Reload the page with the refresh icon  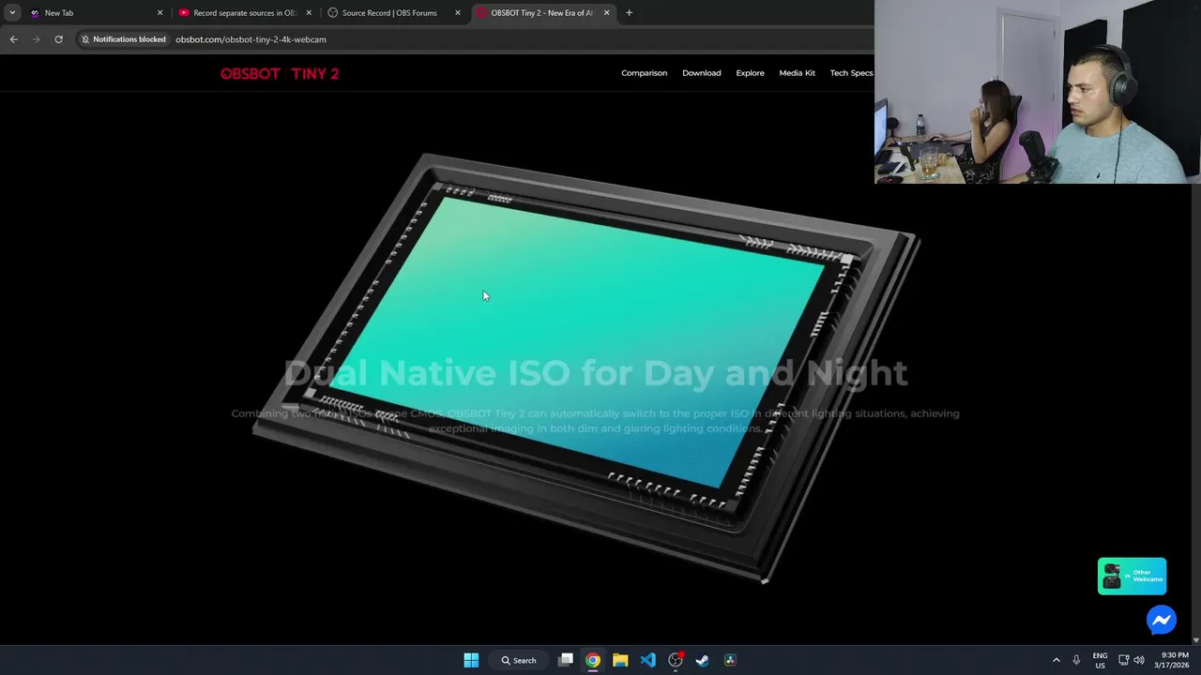(58, 39)
